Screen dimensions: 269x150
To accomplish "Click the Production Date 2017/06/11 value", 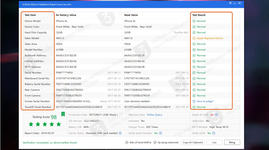I will pos(103,115).
